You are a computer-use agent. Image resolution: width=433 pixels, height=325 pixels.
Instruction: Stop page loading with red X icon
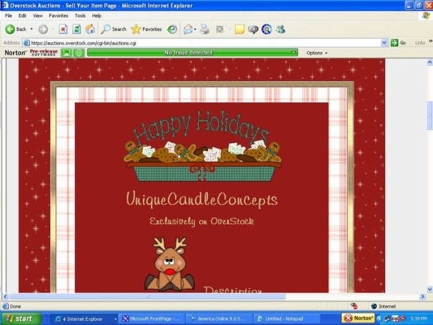point(63,29)
